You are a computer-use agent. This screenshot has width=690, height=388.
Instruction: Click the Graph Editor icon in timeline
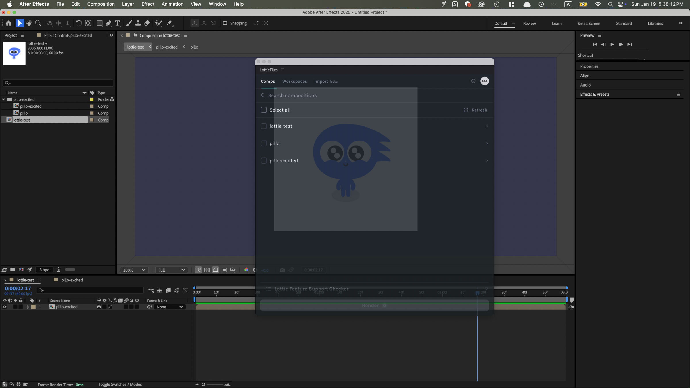point(186,291)
